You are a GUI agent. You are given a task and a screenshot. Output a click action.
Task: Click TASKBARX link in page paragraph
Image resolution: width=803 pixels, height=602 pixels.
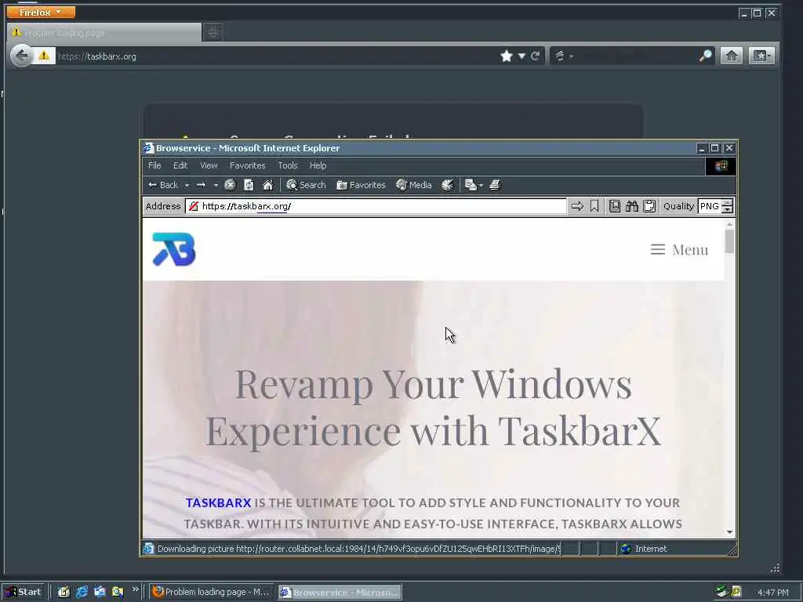tap(218, 502)
